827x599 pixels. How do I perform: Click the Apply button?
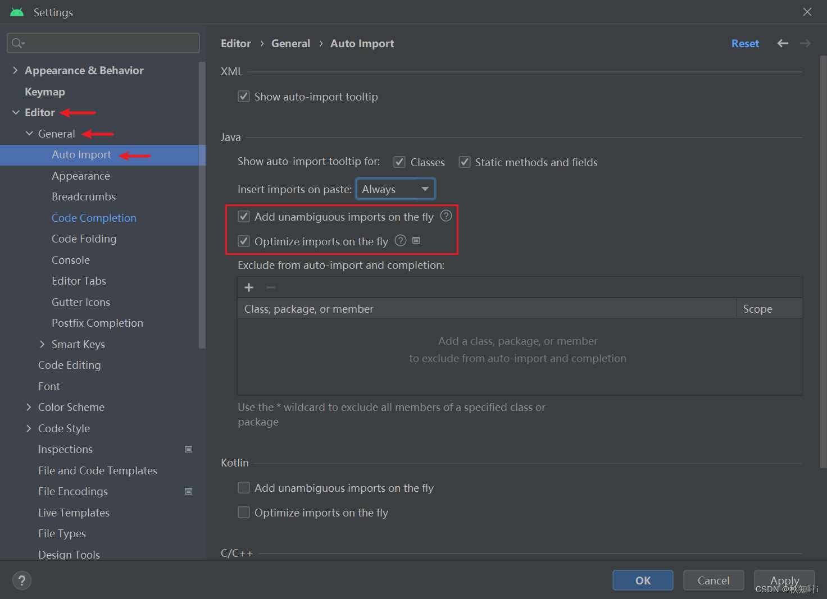click(784, 580)
